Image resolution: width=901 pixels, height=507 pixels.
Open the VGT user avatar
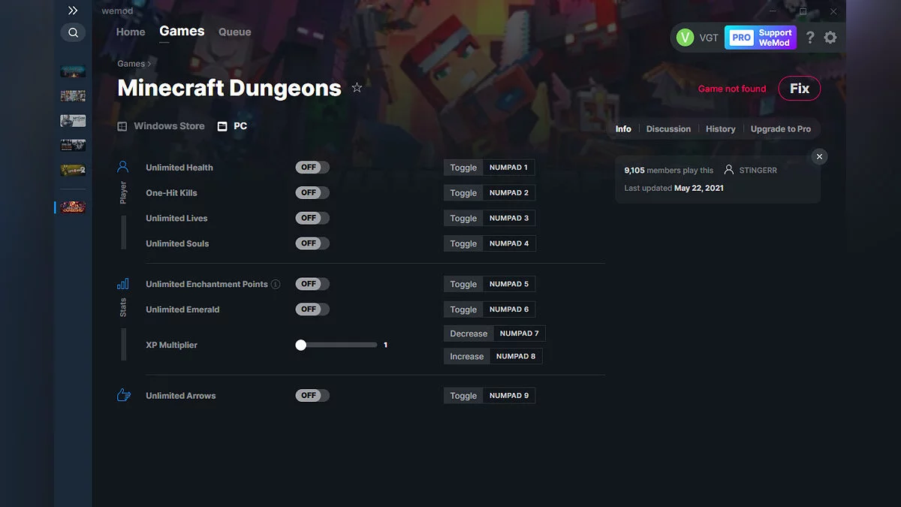coord(685,38)
